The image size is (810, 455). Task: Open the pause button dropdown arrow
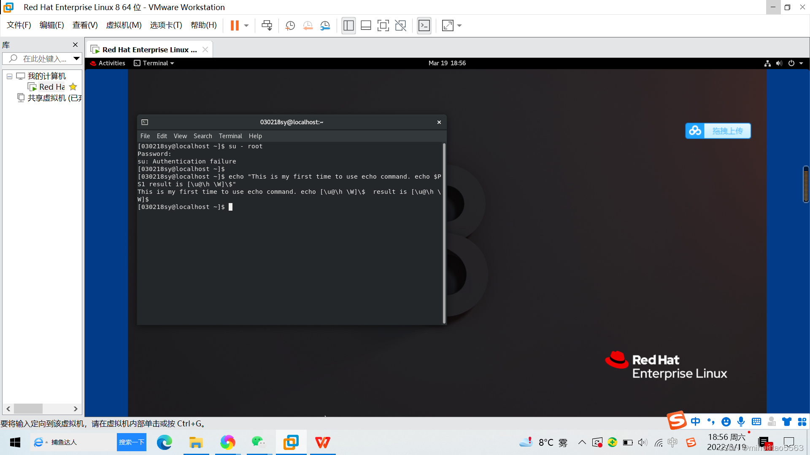tap(246, 25)
